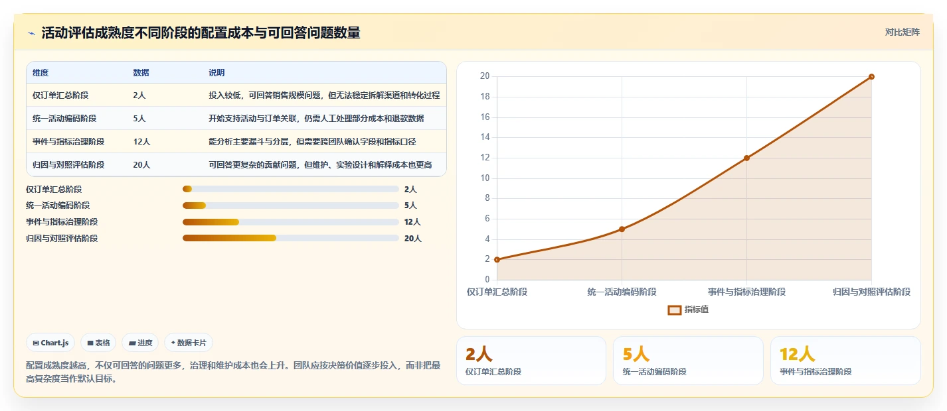
Task: Click description starting 开始支持活动与订单关联
Action: pos(316,119)
